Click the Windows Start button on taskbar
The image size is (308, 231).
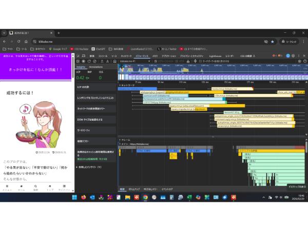73,197
